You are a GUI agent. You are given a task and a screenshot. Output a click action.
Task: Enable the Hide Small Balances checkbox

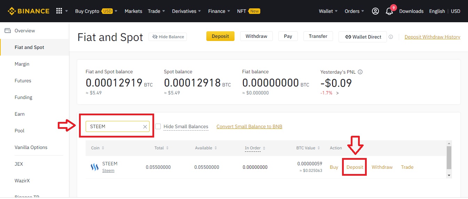pyautogui.click(x=158, y=126)
